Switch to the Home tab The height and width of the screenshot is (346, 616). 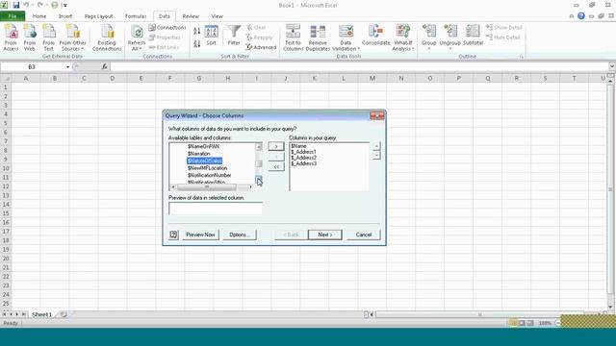[x=39, y=16]
